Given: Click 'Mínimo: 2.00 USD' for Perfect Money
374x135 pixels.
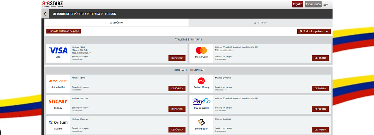Looking at the screenshot, I should (223, 78).
